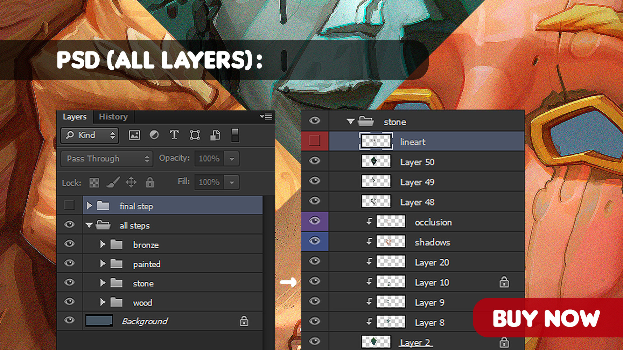Click clipping mask arrow on shadows layer

click(x=369, y=241)
